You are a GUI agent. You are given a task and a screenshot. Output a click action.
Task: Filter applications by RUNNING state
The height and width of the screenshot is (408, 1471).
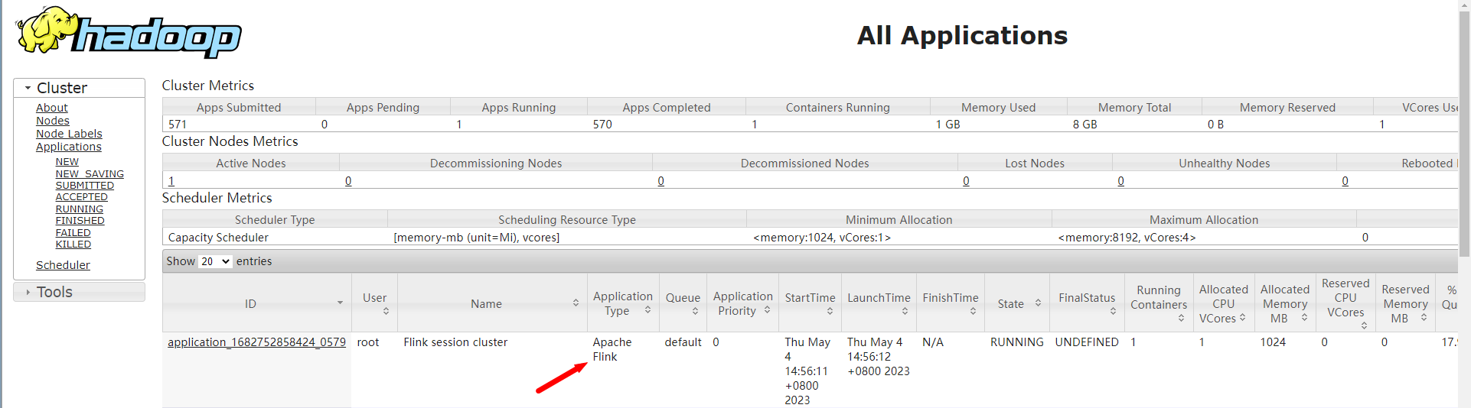click(80, 209)
